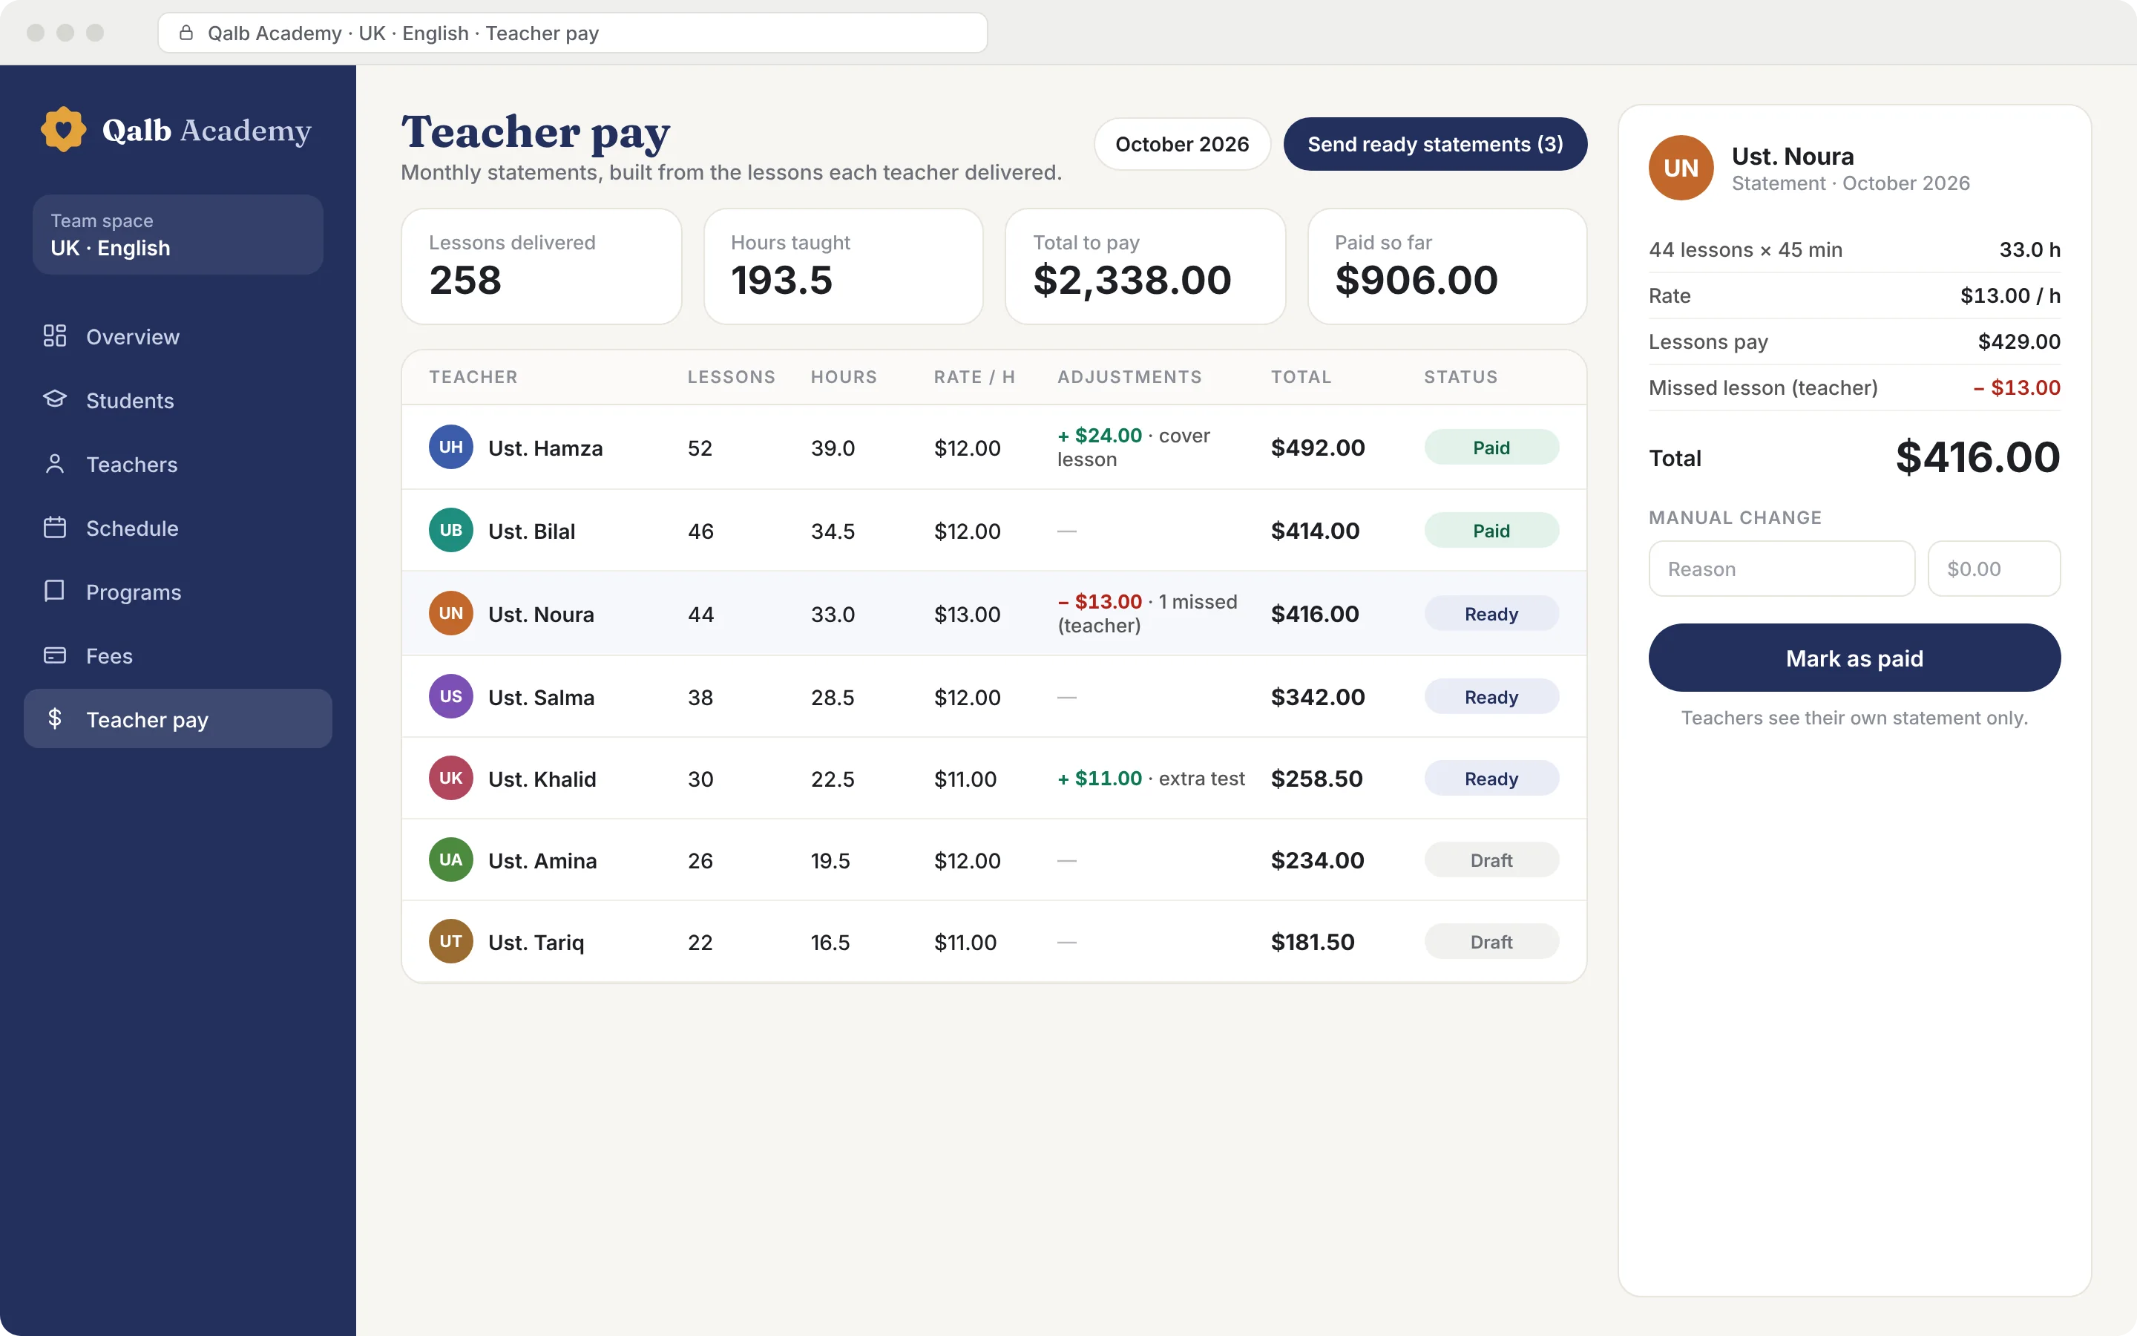Click the Ready status for Ust. Khalid

[1491, 779]
